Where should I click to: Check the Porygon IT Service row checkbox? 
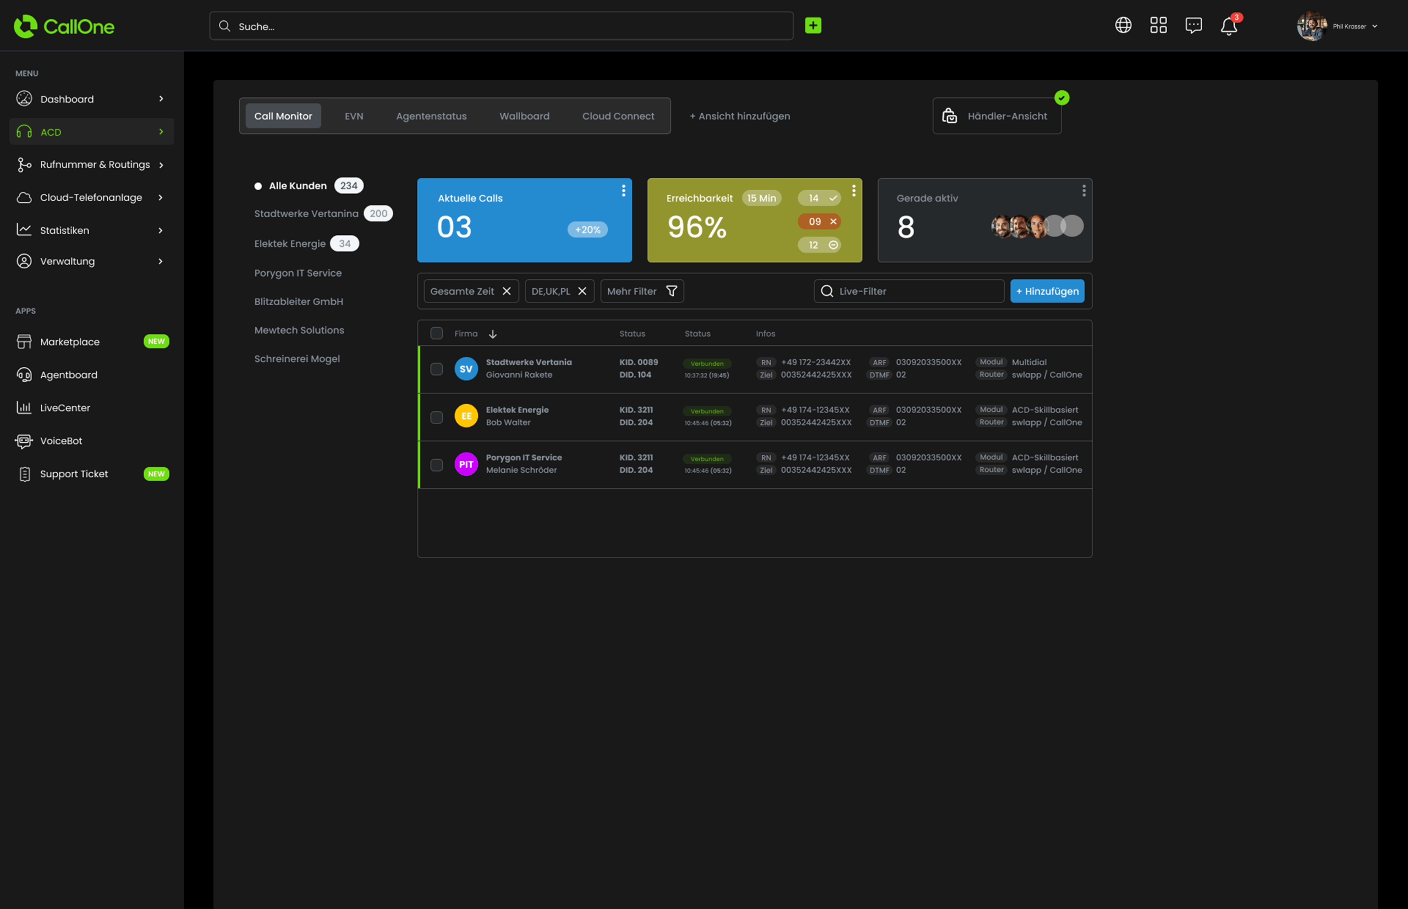coord(437,465)
